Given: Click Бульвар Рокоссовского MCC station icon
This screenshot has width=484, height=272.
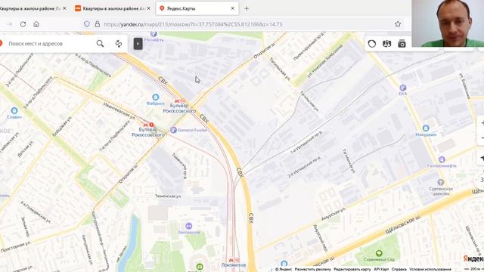Looking at the screenshot, I should 180,100.
